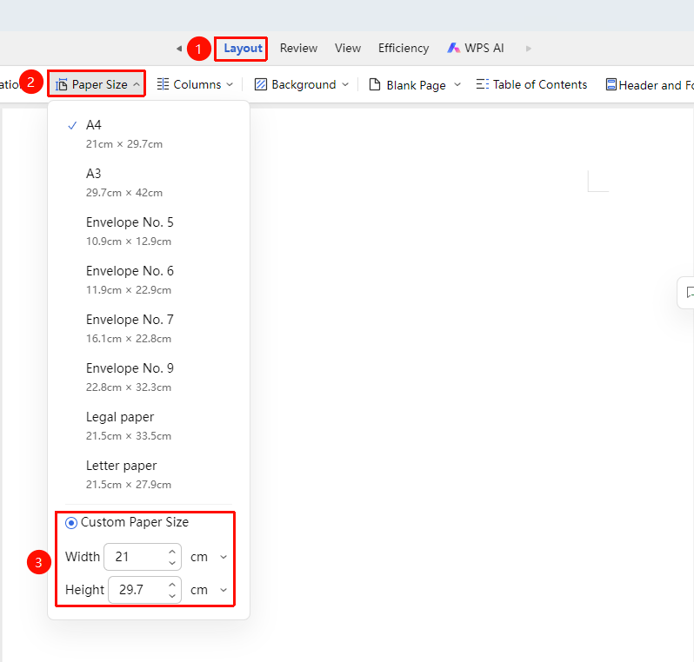Screen dimensions: 694x662
Task: Choose Envelope No. 5 size
Action: click(x=149, y=231)
